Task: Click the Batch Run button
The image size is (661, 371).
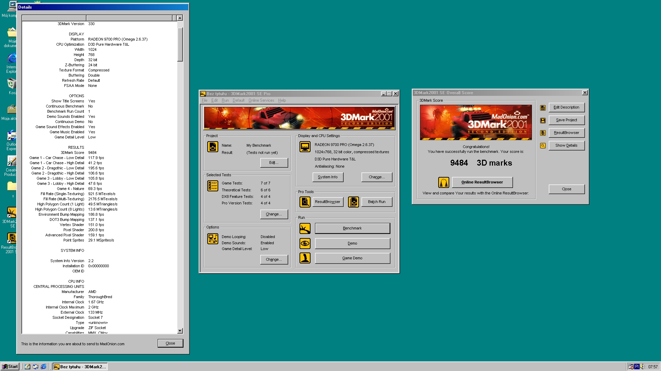Action: (x=377, y=202)
